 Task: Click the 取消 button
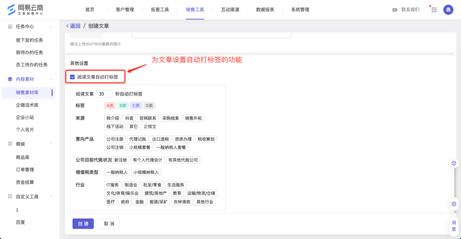pos(109,224)
